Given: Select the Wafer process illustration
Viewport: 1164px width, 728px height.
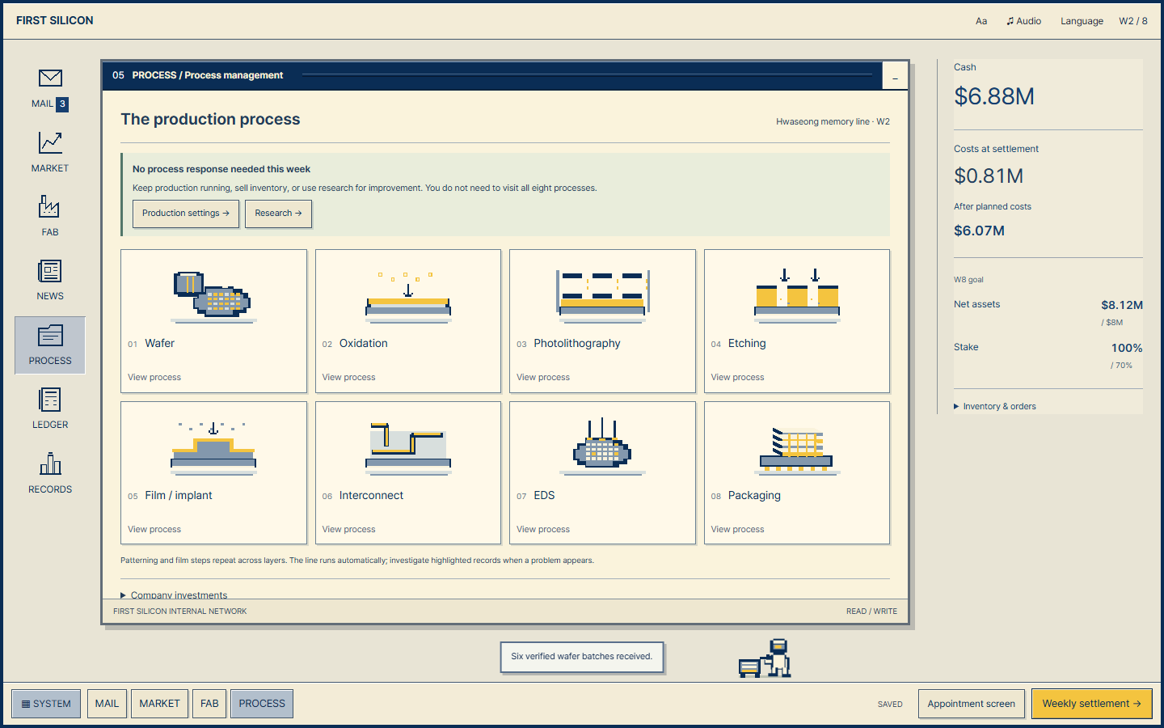Looking at the screenshot, I should pyautogui.click(x=213, y=297).
